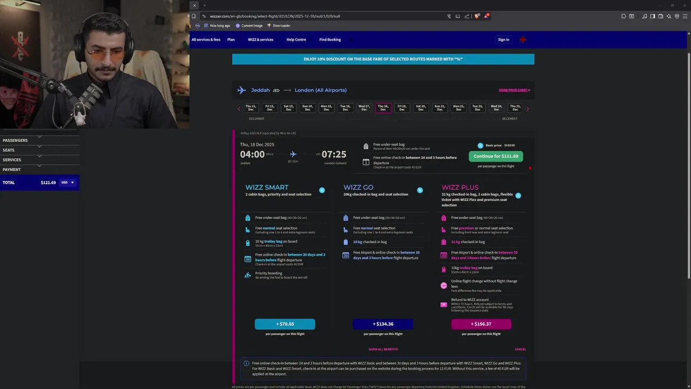
Task: Open the Find Booking menu
Action: click(330, 39)
